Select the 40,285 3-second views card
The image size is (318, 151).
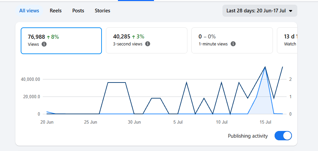click(147, 40)
